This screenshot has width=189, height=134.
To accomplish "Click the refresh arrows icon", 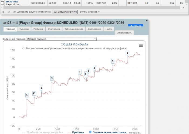I will click(9, 12).
